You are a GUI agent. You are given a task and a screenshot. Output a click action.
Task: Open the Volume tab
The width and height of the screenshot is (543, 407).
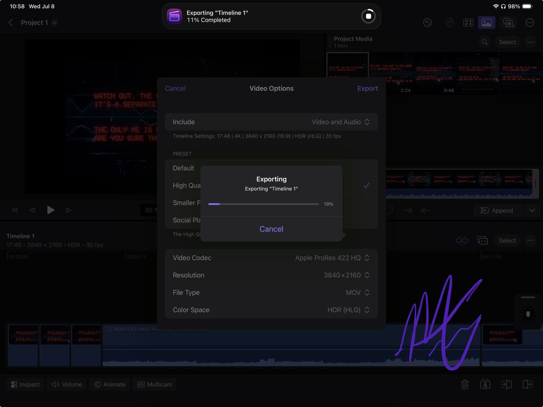point(67,384)
